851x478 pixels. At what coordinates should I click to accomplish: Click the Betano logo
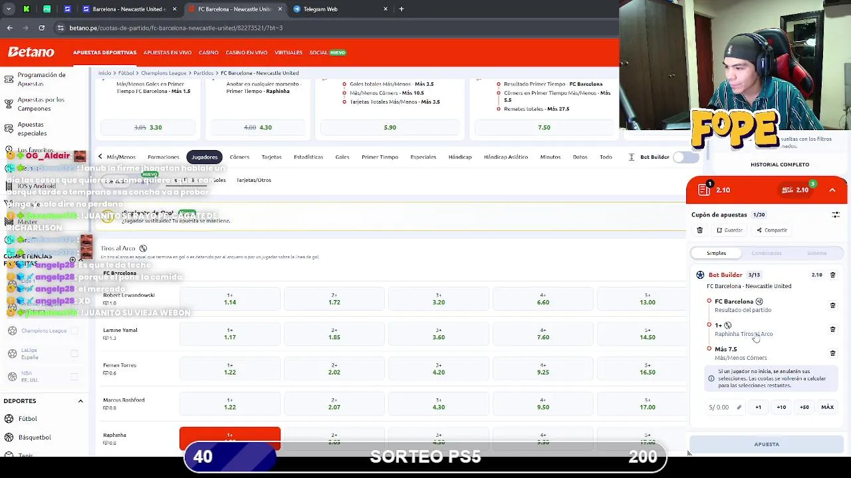(31, 52)
